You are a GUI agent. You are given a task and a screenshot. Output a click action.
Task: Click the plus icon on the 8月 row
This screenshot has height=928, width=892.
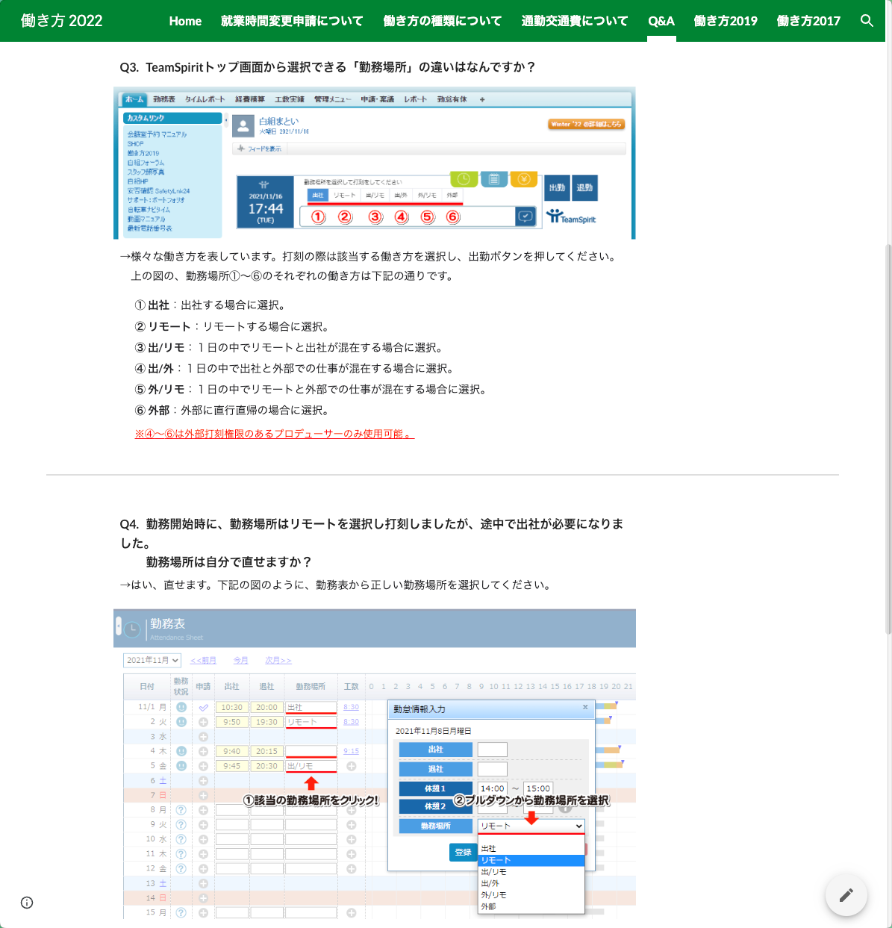(203, 810)
